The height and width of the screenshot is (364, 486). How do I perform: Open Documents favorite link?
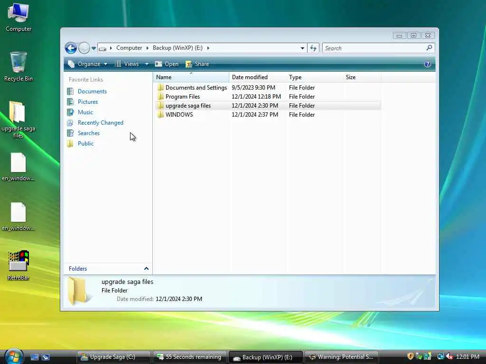coord(92,91)
